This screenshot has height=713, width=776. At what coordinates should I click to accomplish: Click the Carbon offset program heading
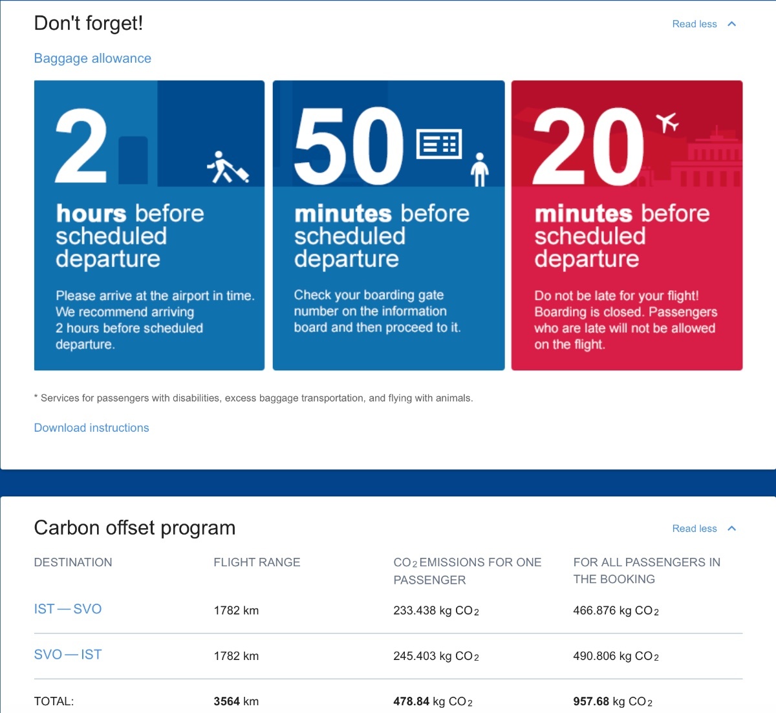135,528
